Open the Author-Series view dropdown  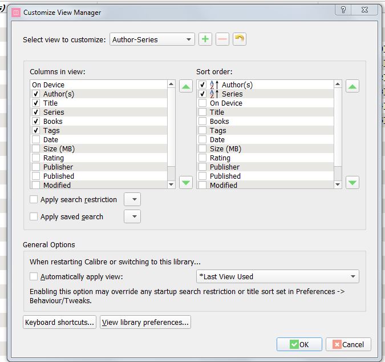pos(152,39)
